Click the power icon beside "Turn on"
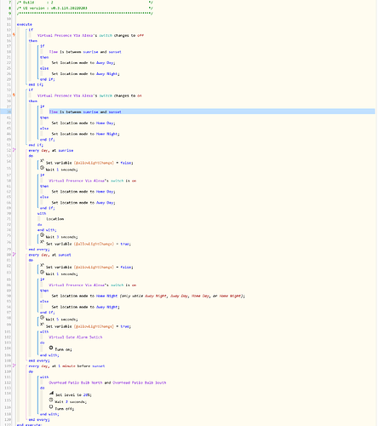This screenshot has width=379, height=426. [51, 348]
